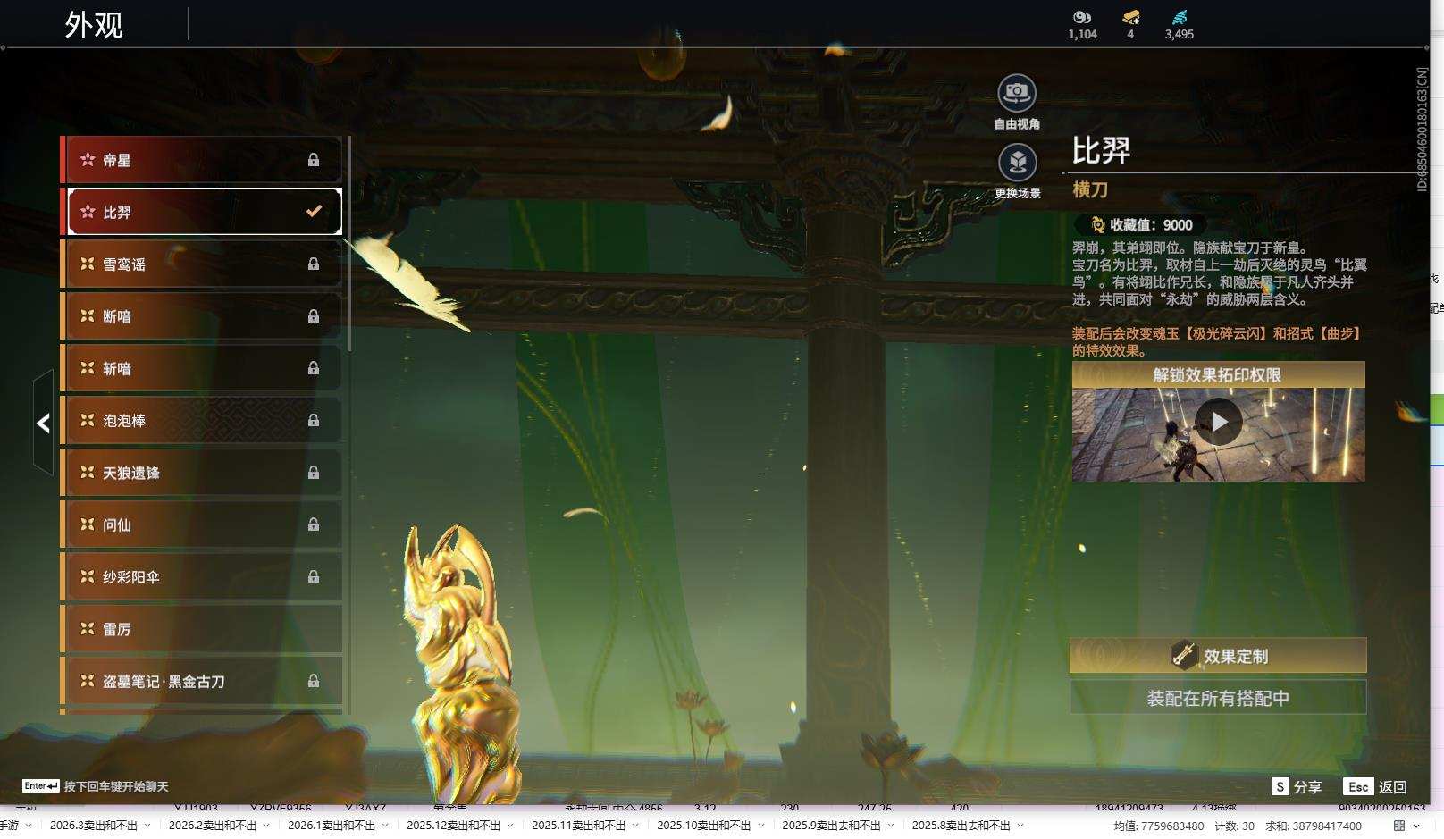
Task: Click the lock icon on 断喑 row
Action: (x=314, y=316)
